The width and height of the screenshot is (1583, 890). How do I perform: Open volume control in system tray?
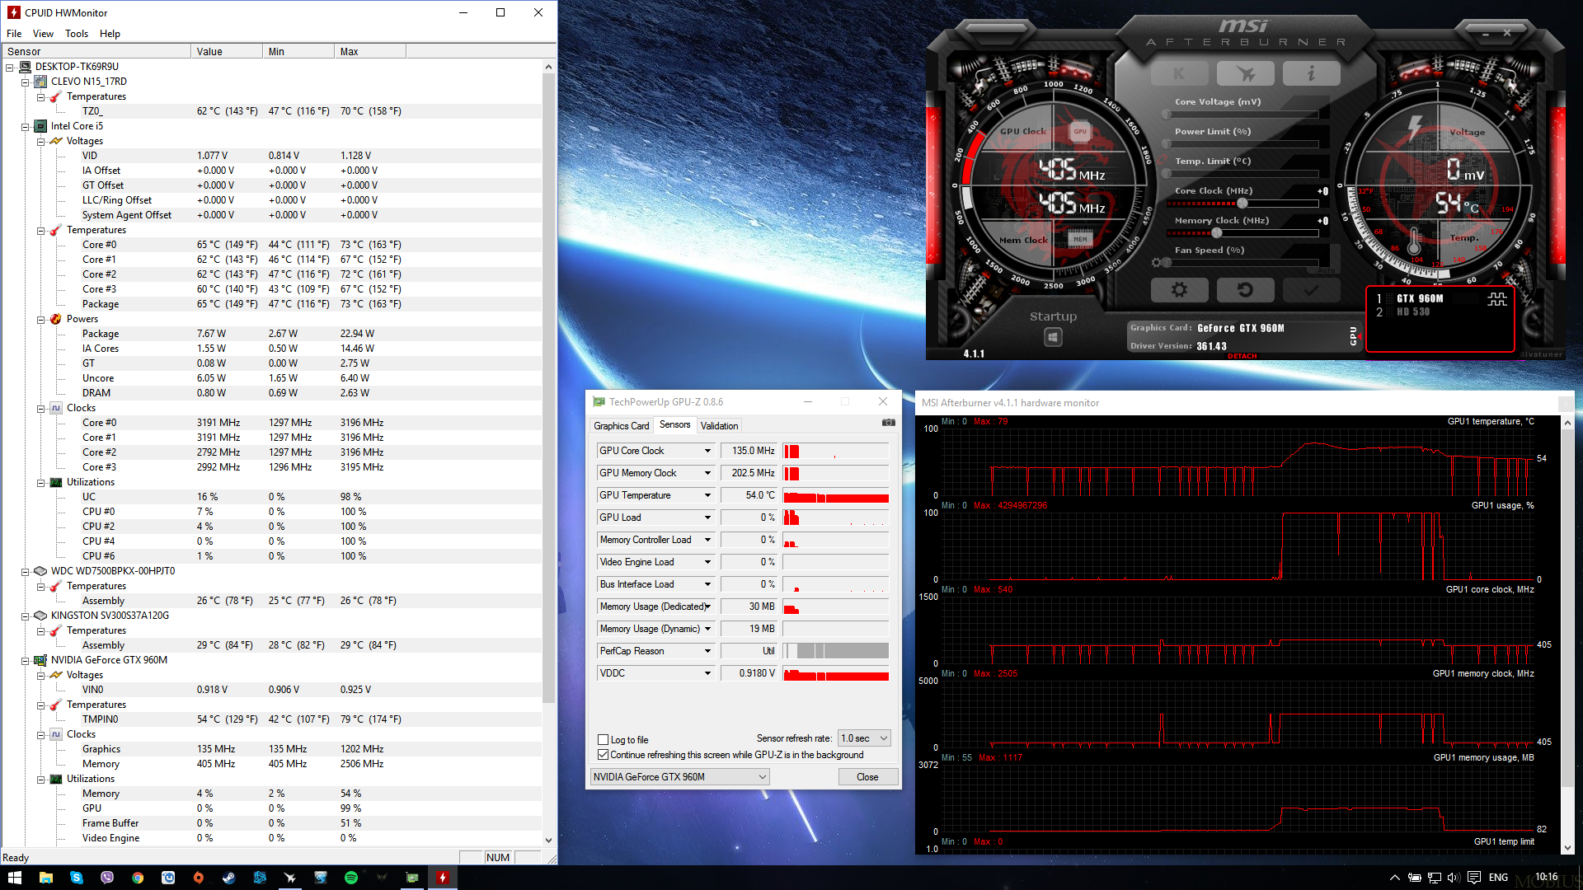(1453, 878)
